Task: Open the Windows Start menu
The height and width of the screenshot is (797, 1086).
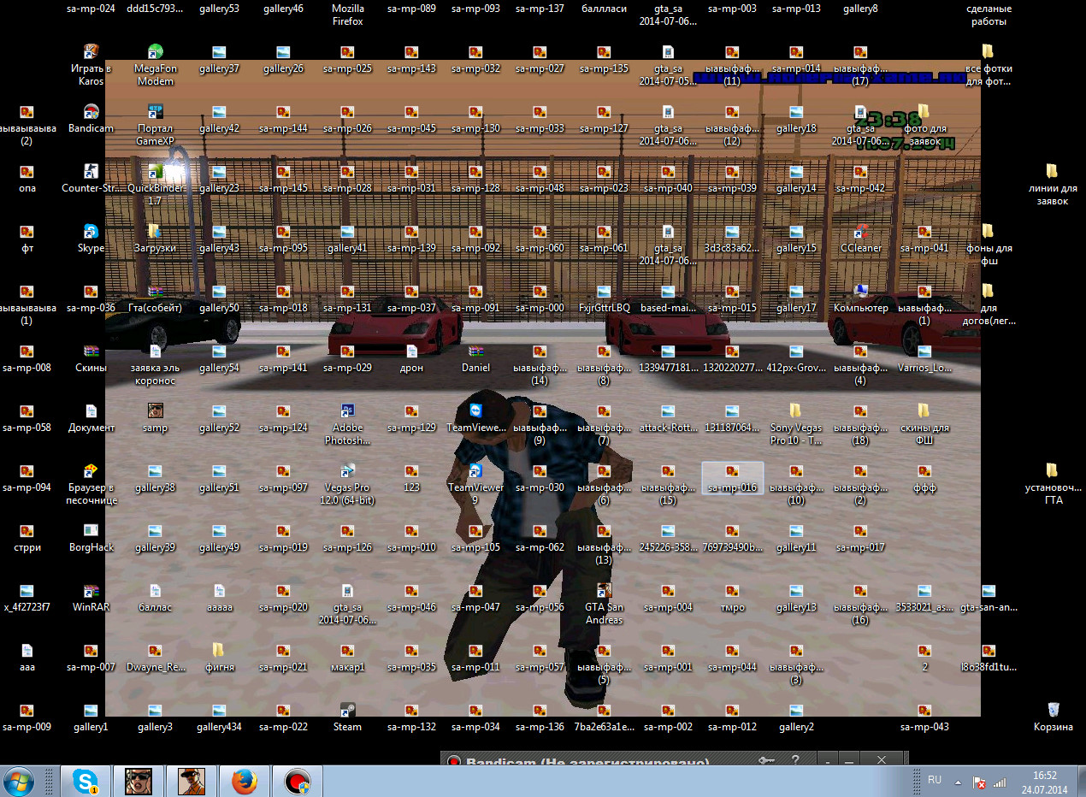Action: click(x=19, y=781)
